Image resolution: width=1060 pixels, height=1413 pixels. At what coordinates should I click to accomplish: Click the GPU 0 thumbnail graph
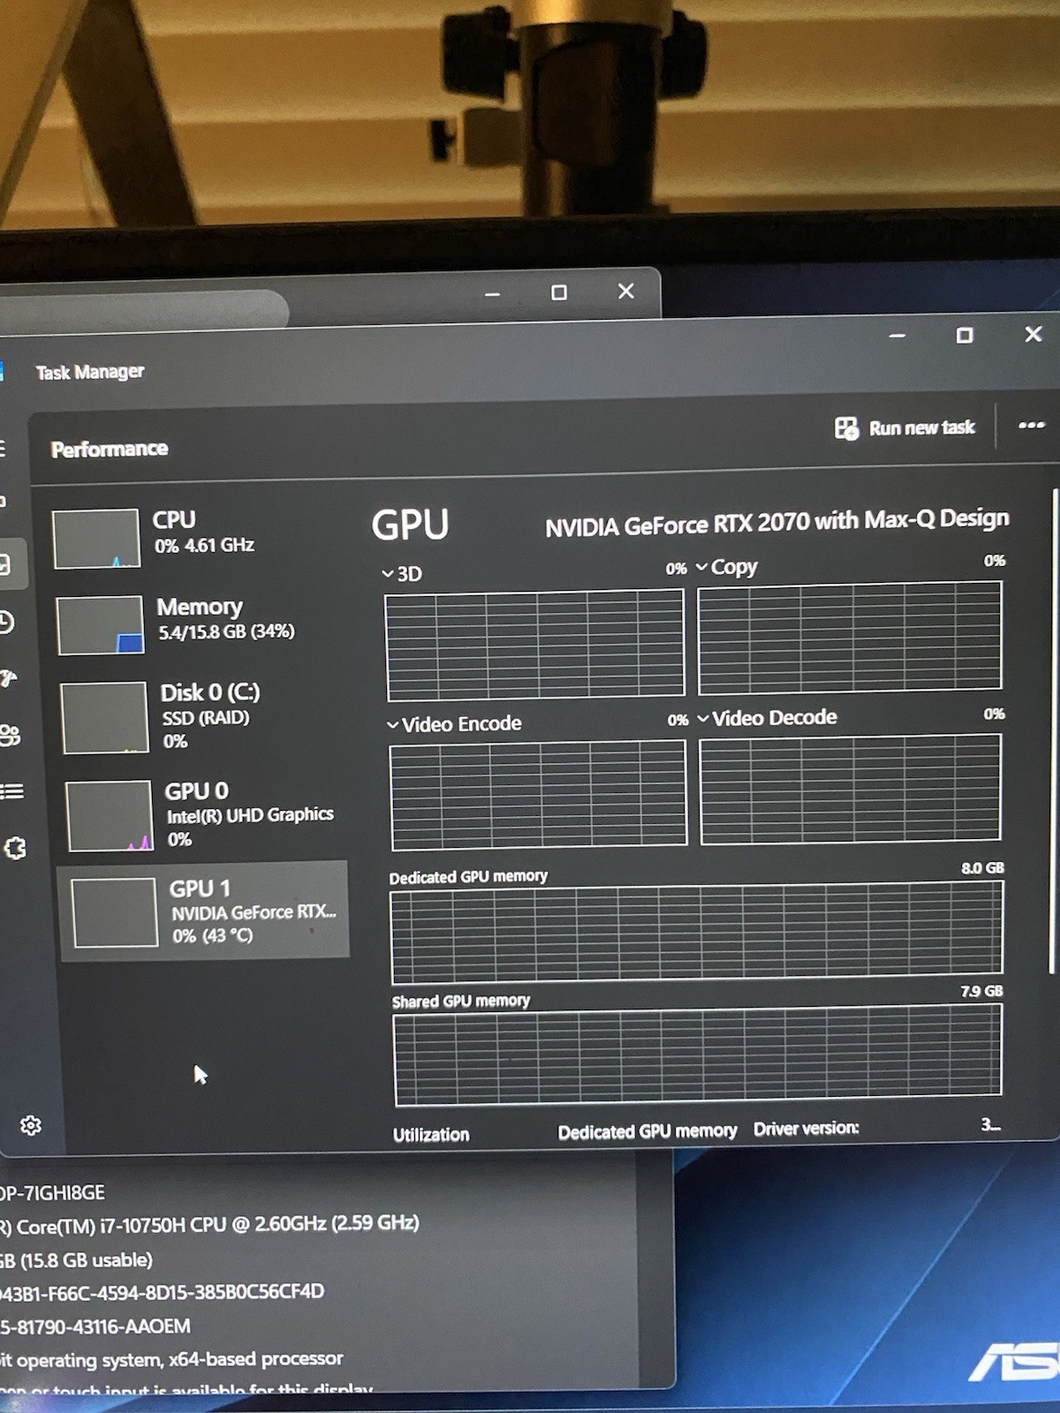tap(110, 816)
